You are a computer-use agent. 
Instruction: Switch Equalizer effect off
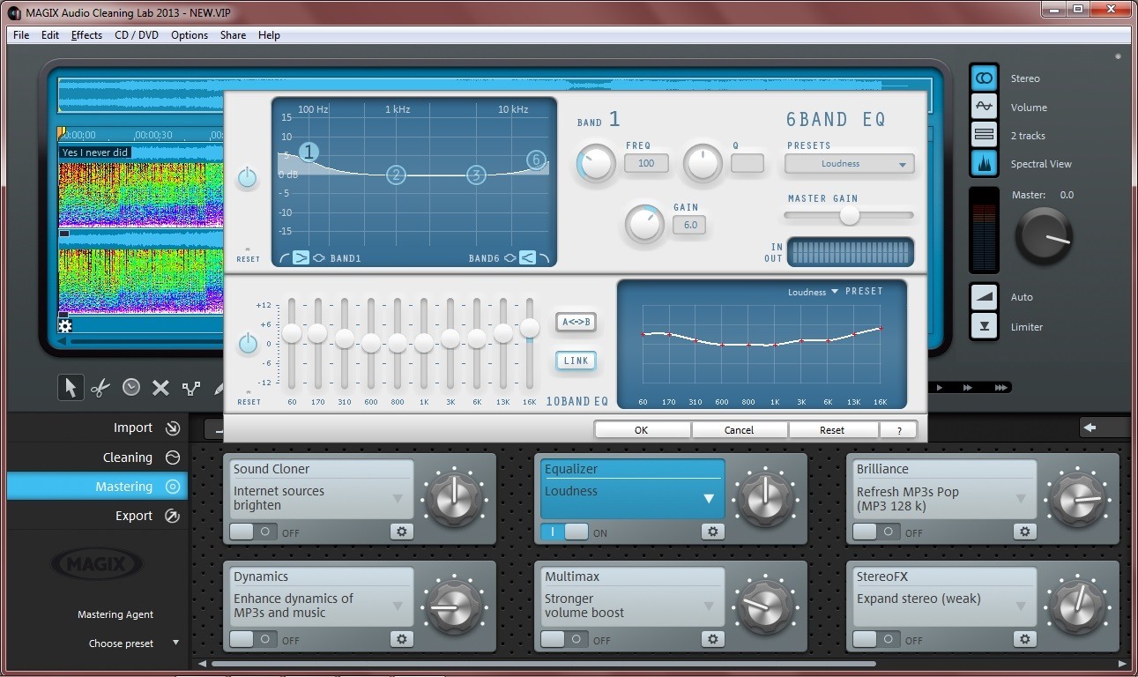click(565, 532)
